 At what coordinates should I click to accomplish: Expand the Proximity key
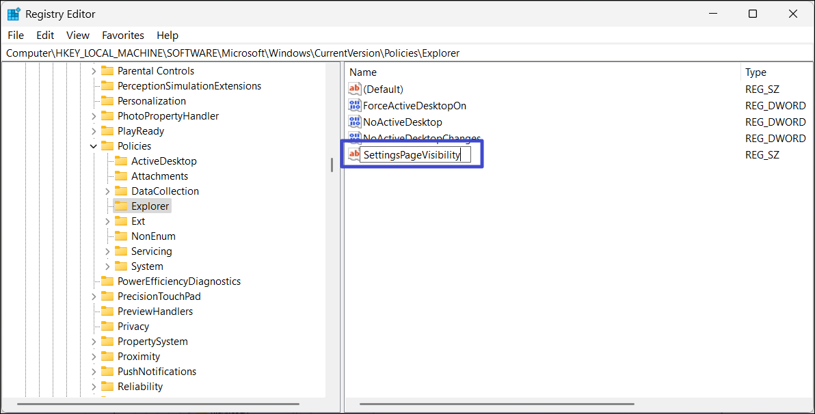pos(94,357)
